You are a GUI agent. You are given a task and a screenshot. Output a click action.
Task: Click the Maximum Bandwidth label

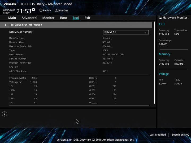[x=20, y=46]
